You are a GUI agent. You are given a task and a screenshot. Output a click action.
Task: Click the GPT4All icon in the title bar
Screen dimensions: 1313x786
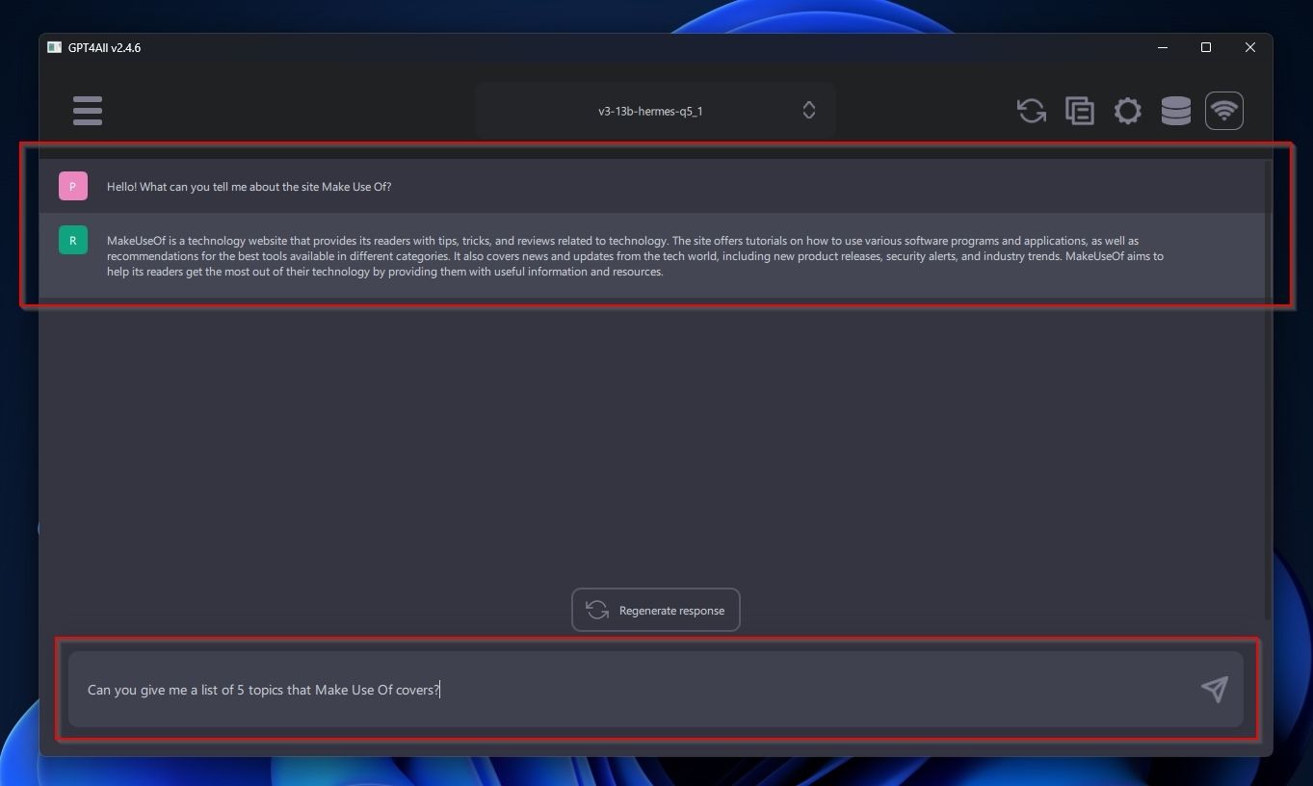point(54,46)
